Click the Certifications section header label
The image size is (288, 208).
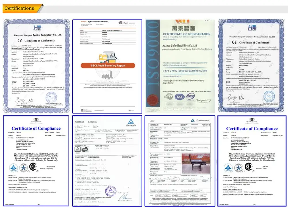coord(19,8)
